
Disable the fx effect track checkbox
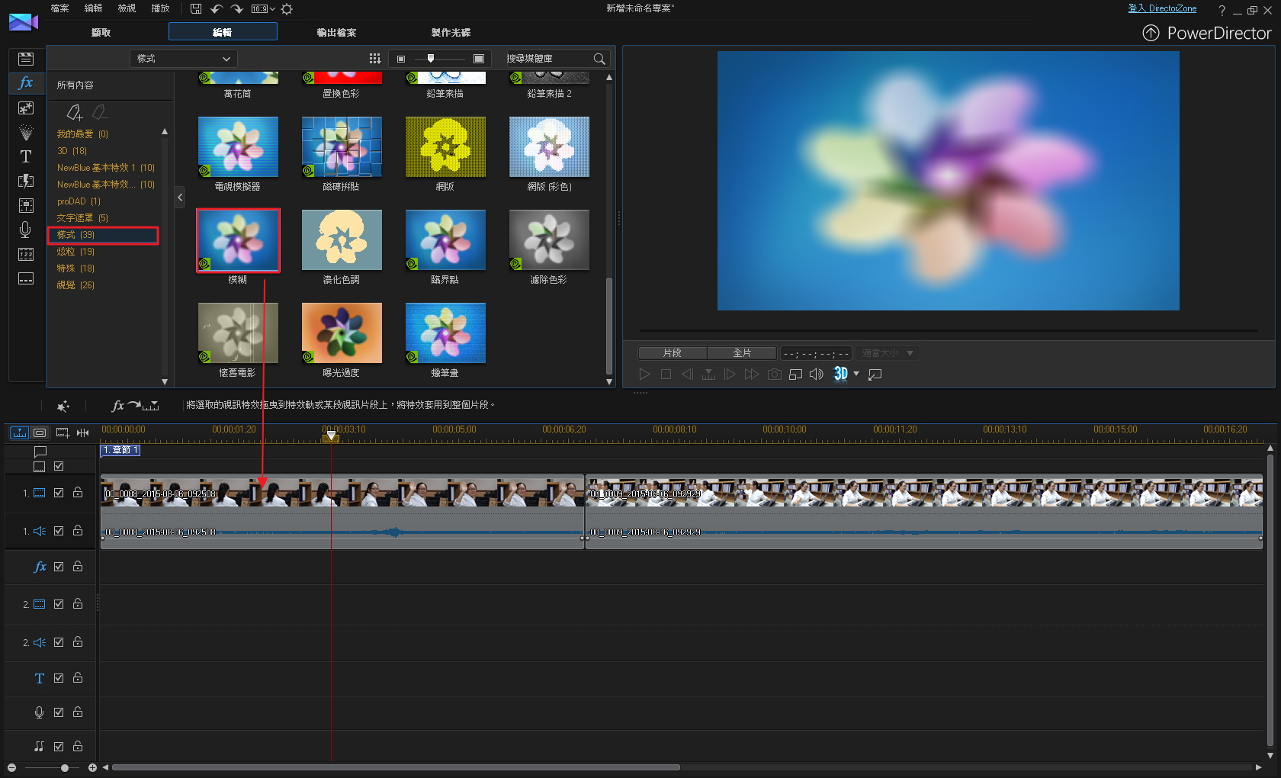59,567
